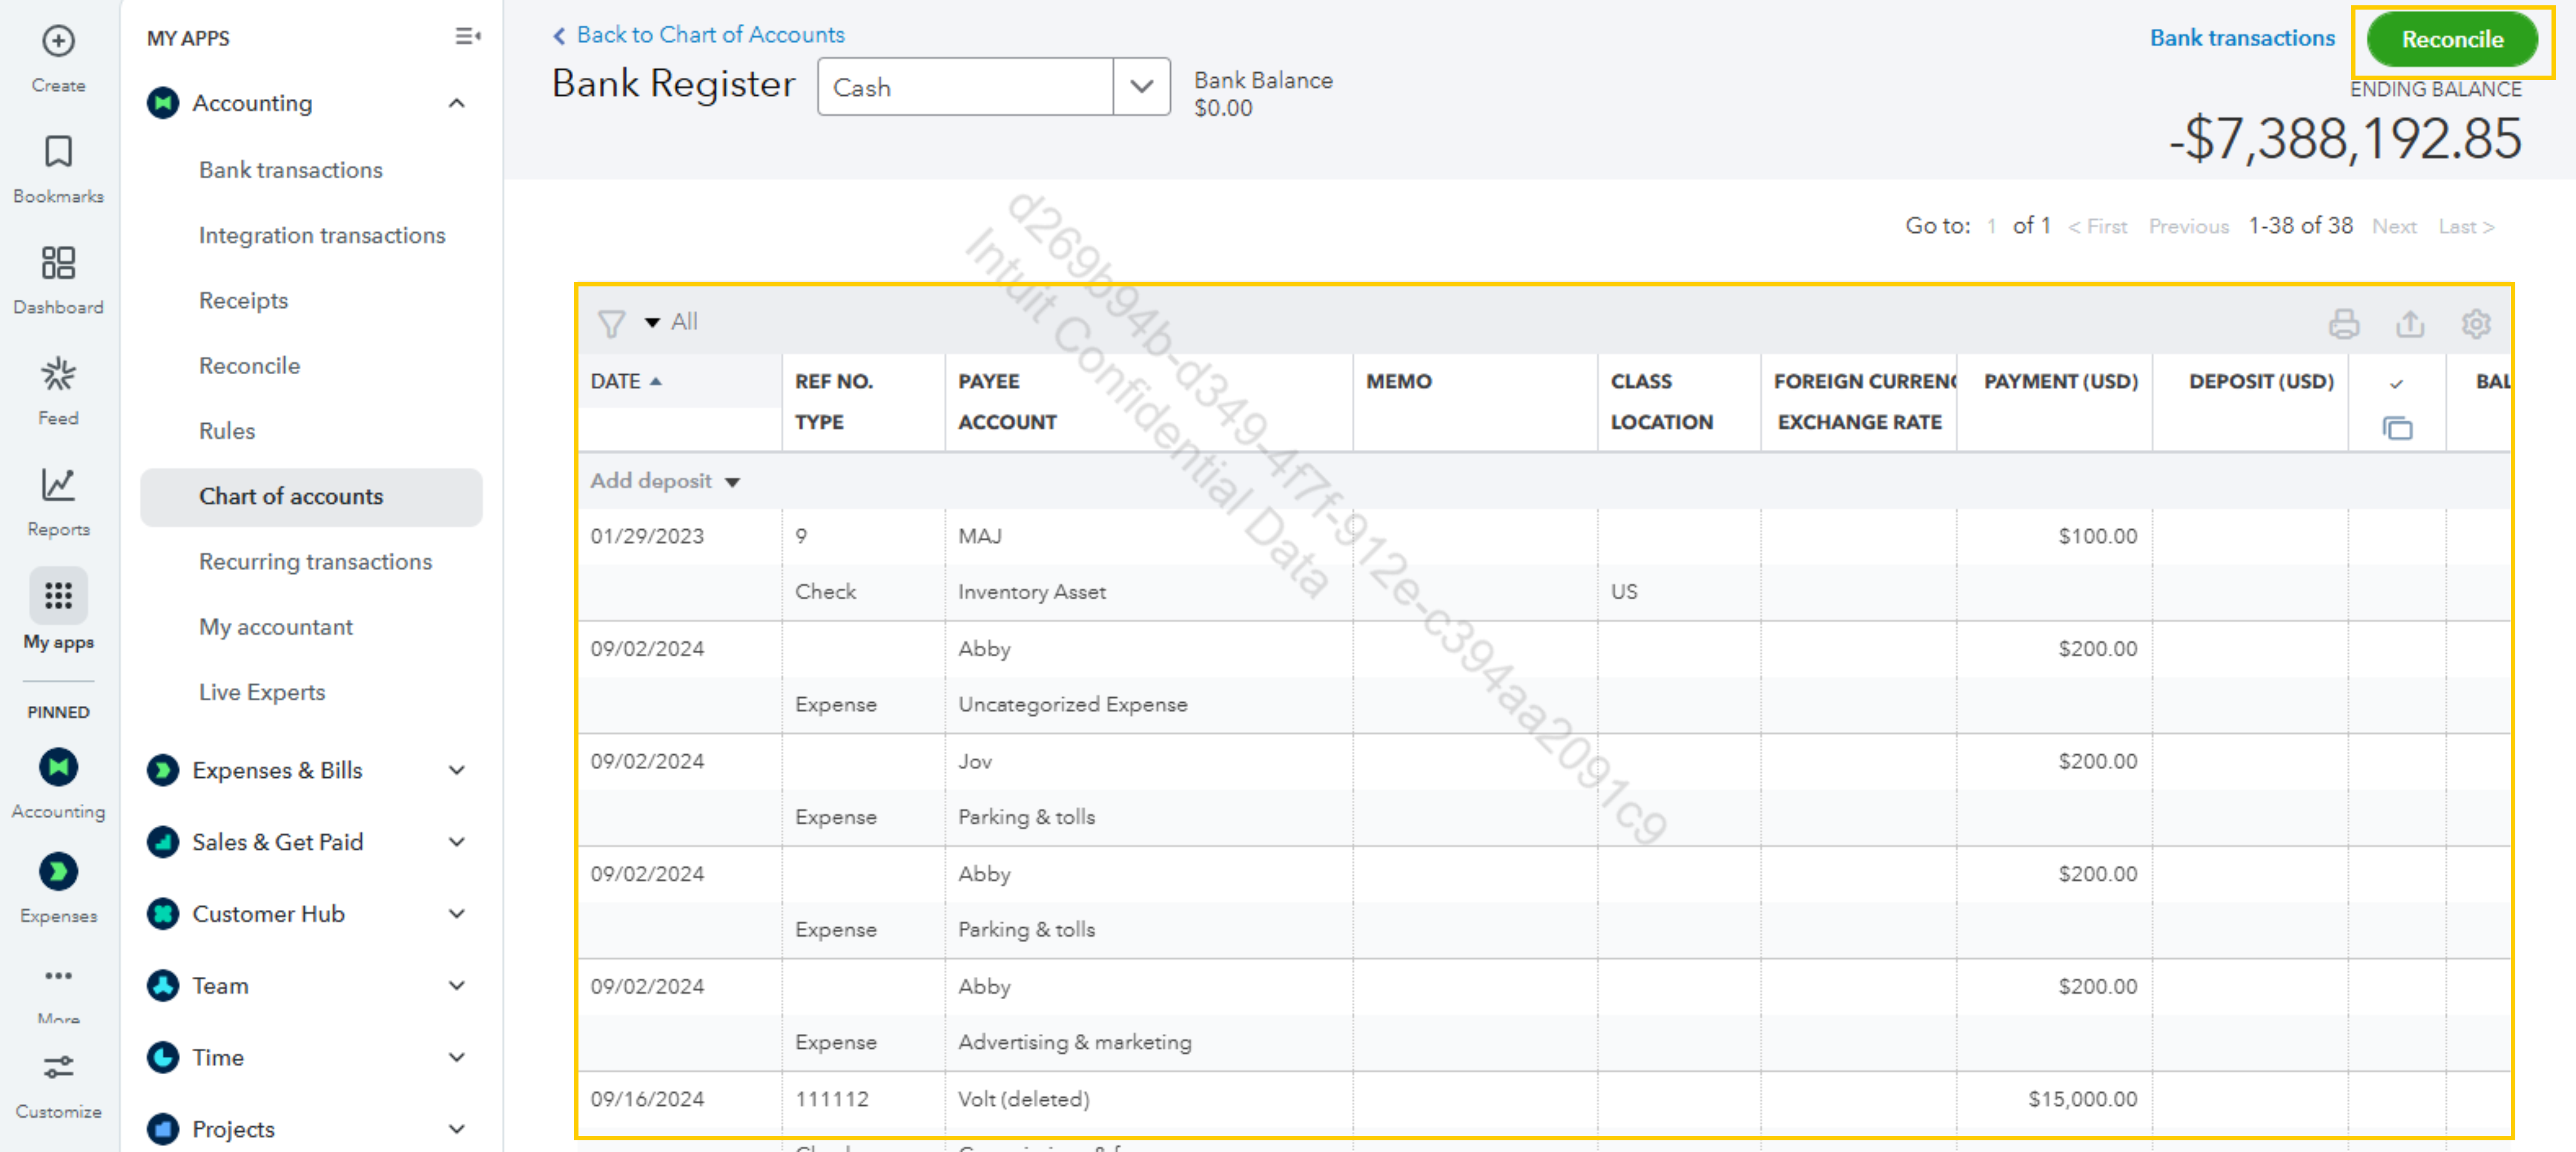Open the register filter funnel
The width and height of the screenshot is (2576, 1152).
pyautogui.click(x=611, y=323)
